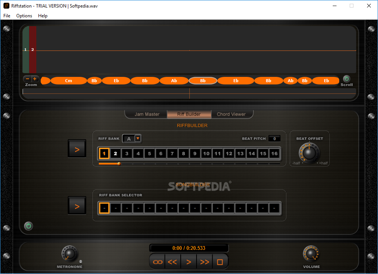The height and width of the screenshot is (274, 378).
Task: Click the zoom in plus icon
Action: click(x=35, y=79)
